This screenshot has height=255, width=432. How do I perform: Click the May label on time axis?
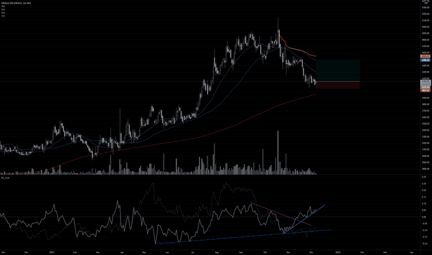pos(144,252)
